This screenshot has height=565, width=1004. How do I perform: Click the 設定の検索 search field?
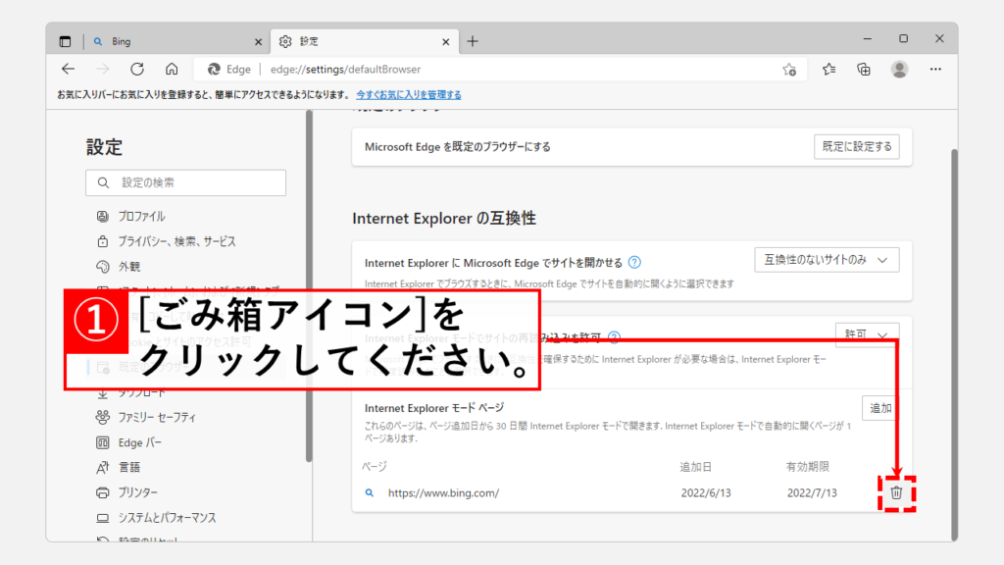pyautogui.click(x=186, y=182)
